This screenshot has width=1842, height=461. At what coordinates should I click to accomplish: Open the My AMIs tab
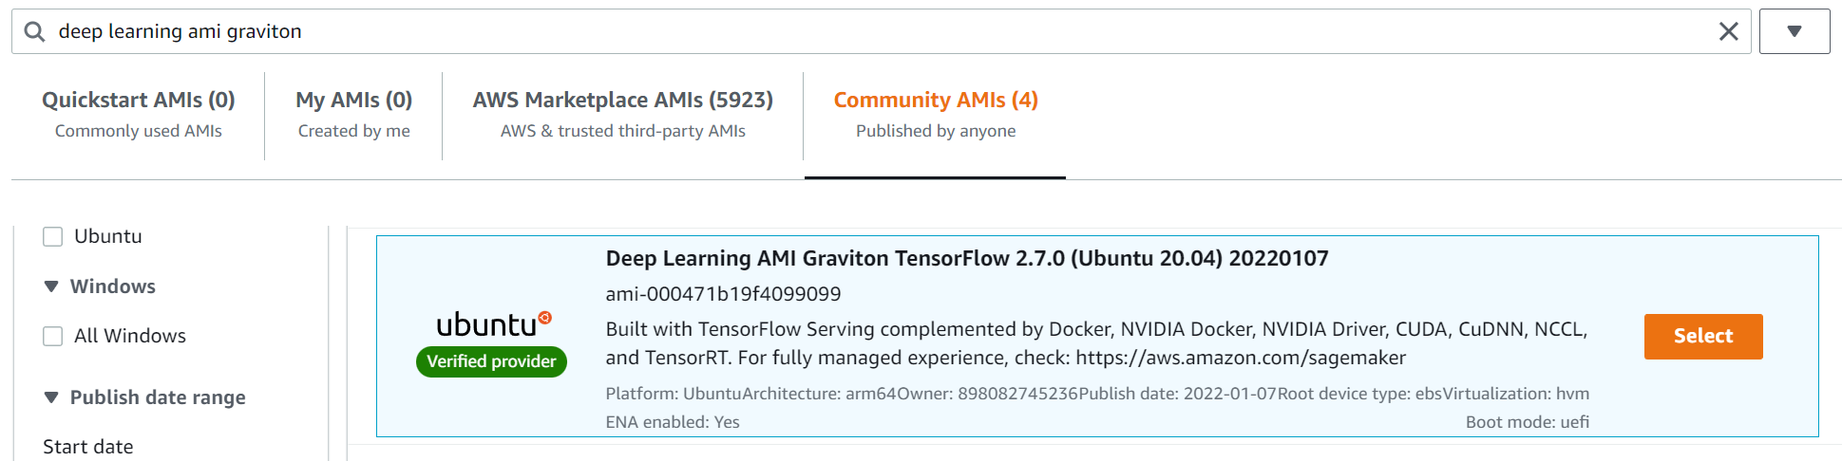(353, 114)
